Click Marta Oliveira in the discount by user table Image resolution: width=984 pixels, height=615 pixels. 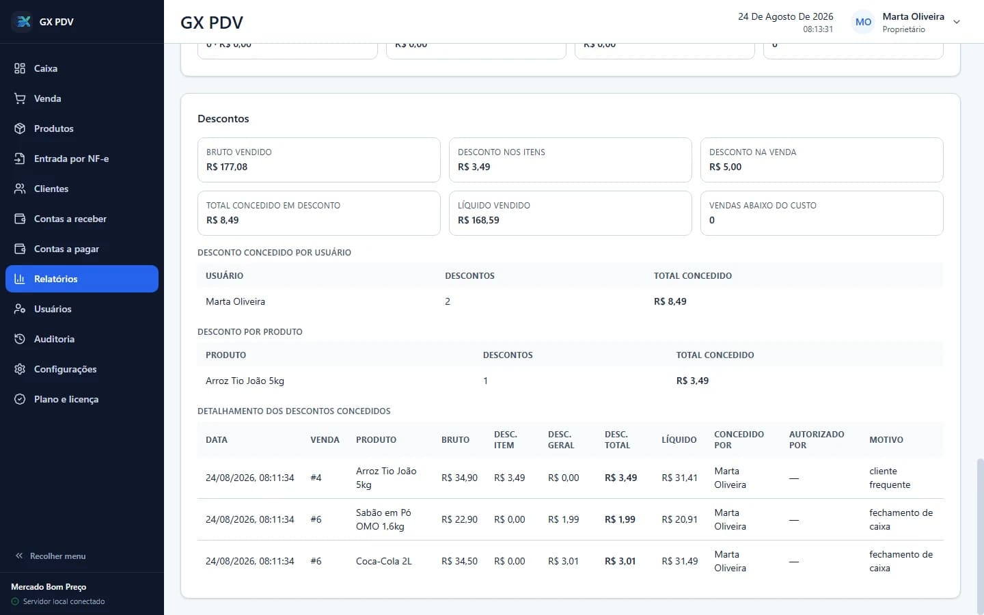click(x=235, y=301)
